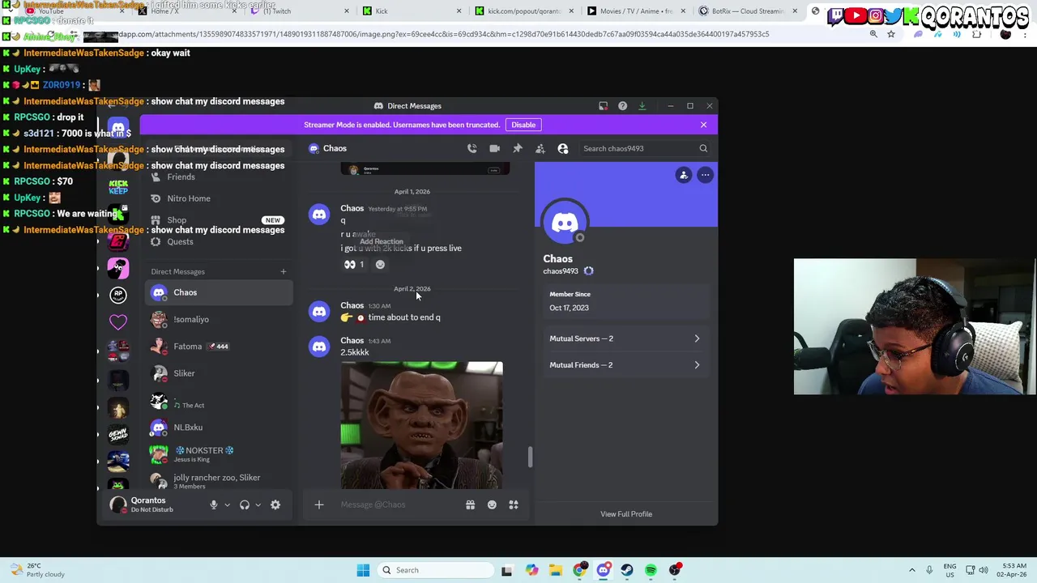Open the !somaliyo direct message
The width and height of the screenshot is (1037, 583).
coord(219,319)
